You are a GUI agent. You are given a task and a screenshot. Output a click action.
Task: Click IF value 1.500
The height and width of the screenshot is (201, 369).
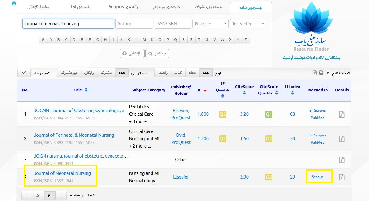coord(203,139)
